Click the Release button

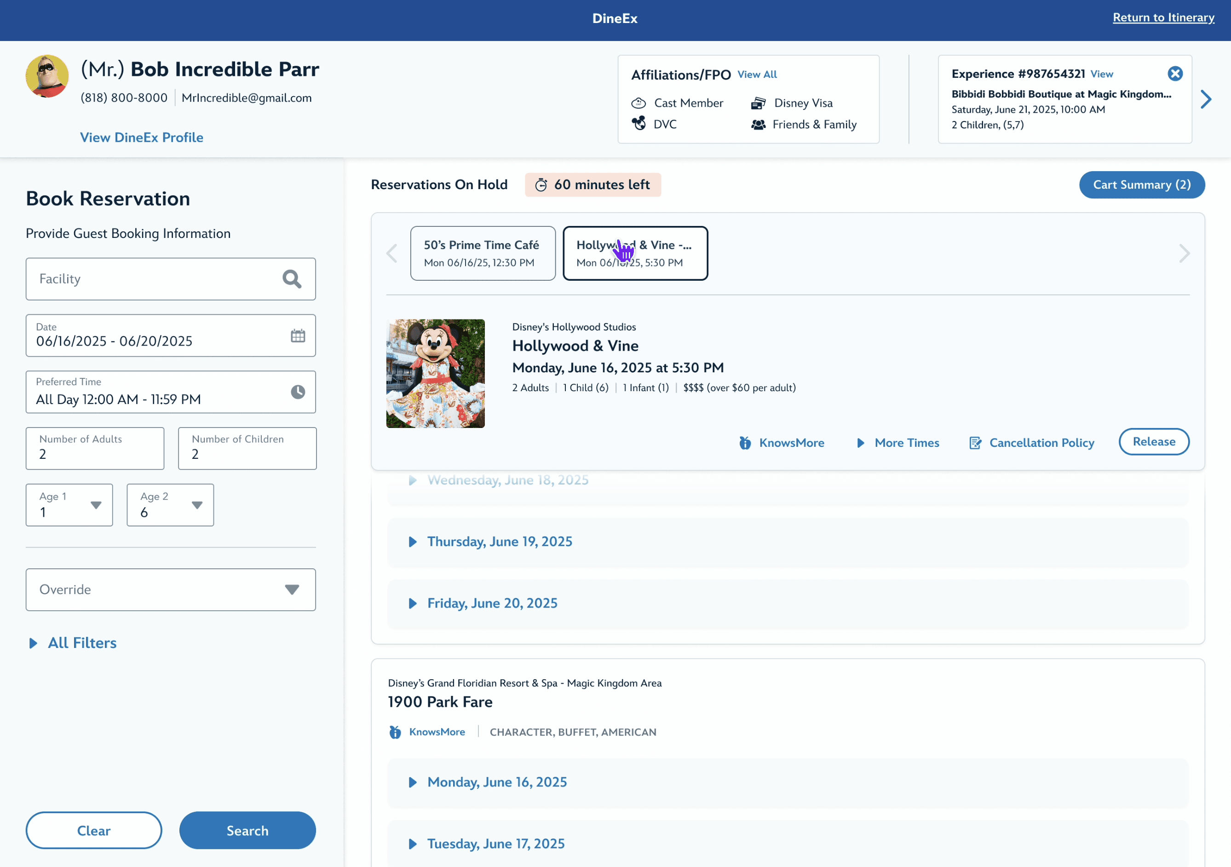pos(1153,441)
